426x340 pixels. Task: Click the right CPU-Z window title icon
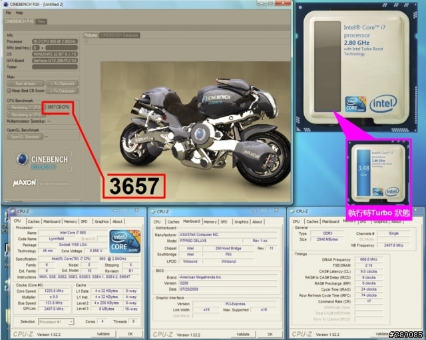tap(292, 211)
